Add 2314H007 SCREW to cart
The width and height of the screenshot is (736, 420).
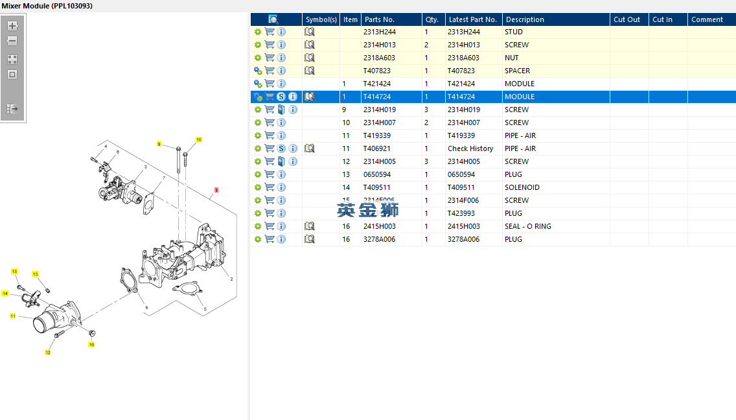[270, 122]
